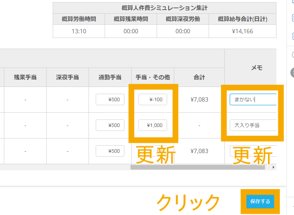294x215 pixels.
Task: Click first row 通勤手当 ¥500 input
Action: click(x=110, y=100)
